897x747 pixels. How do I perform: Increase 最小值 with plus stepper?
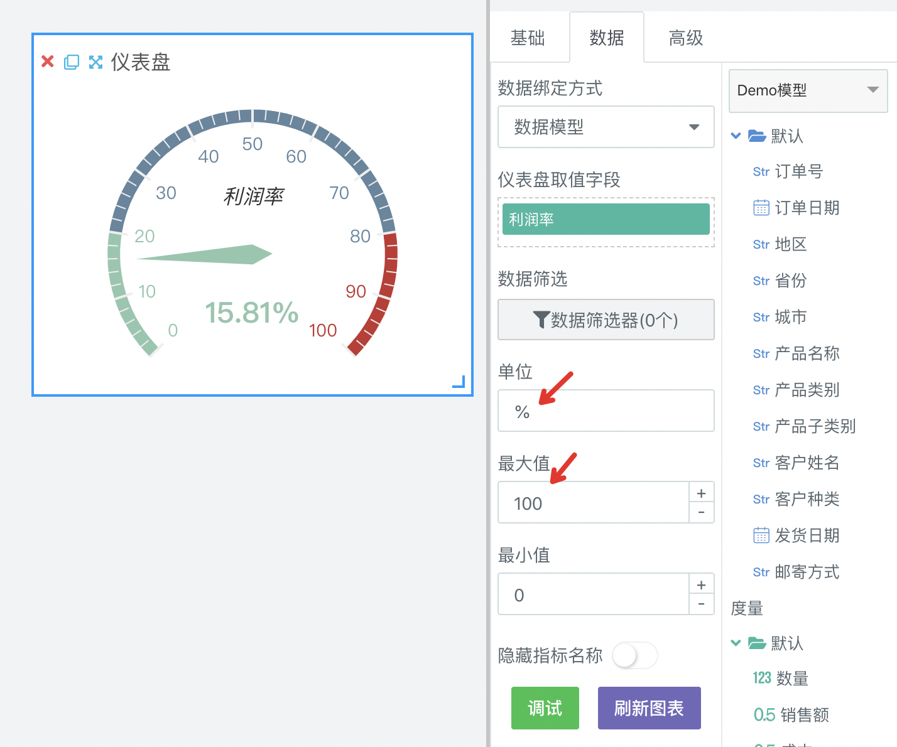pyautogui.click(x=702, y=584)
